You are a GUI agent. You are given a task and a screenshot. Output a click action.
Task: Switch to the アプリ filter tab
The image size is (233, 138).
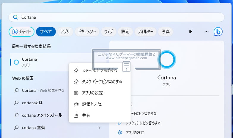click(x=65, y=31)
